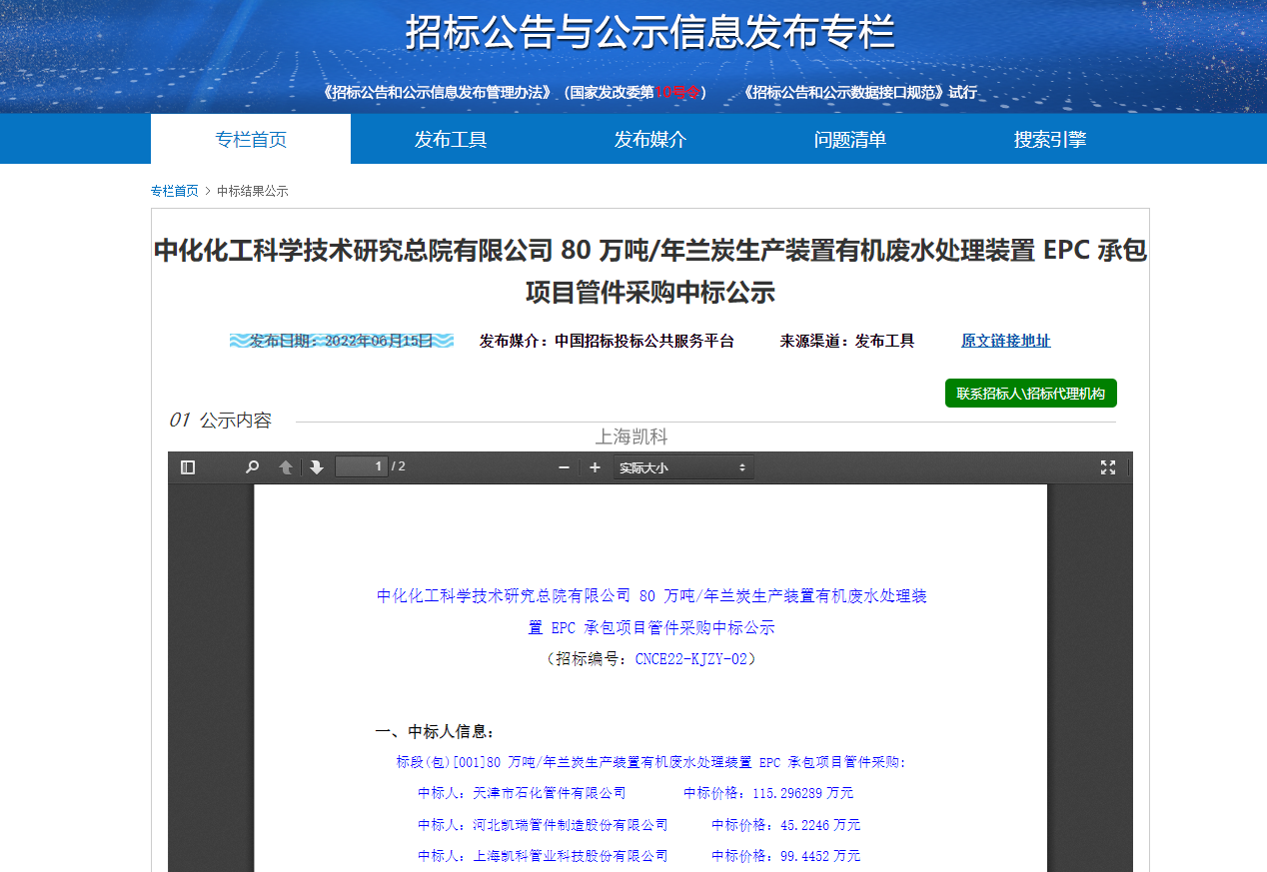The image size is (1267, 872).
Task: Click the 中标价格：99.4452 万元 text
Action: pos(785,856)
